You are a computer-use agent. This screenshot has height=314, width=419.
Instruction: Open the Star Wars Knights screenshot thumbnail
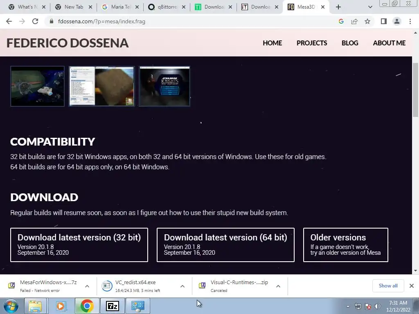[x=164, y=86]
